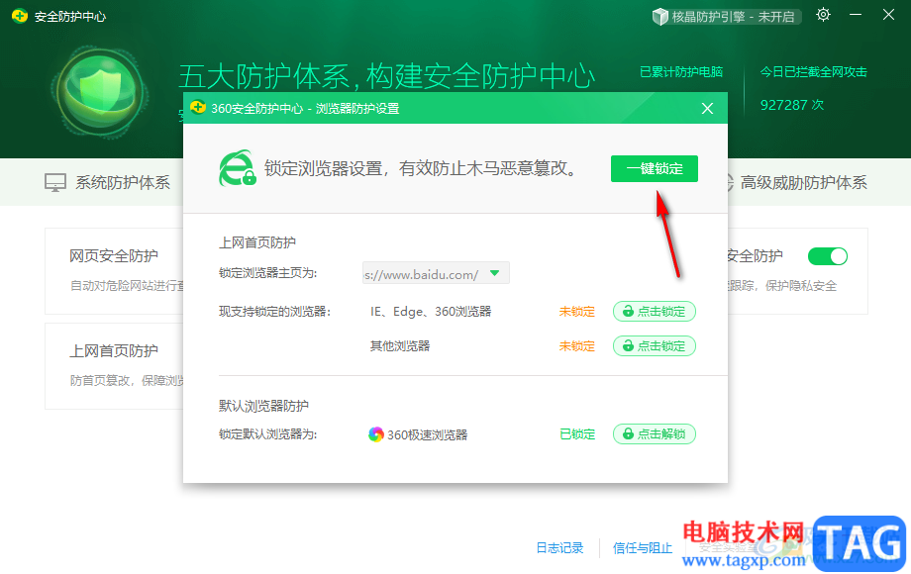Viewport: 911px width, 574px height.
Task: Lock IE、Edge、360浏览器 with 点击锁定
Action: (655, 312)
